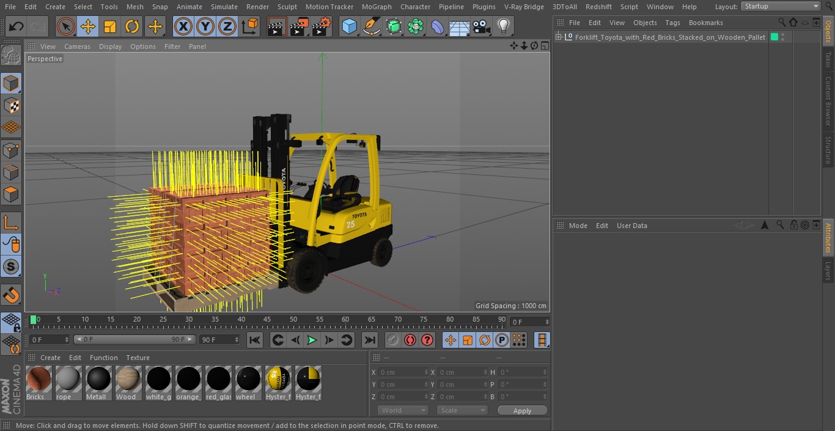The image size is (835, 431).
Task: Click the Objects manager search icon
Action: [x=782, y=22]
